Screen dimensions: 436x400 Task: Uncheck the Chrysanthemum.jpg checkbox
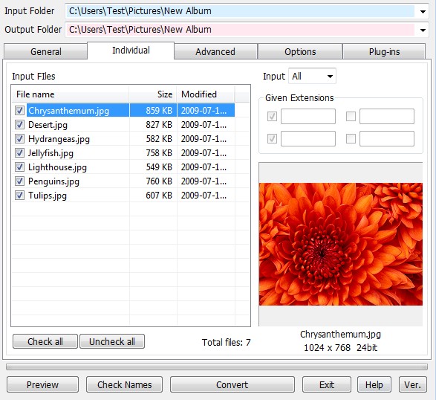(x=19, y=111)
